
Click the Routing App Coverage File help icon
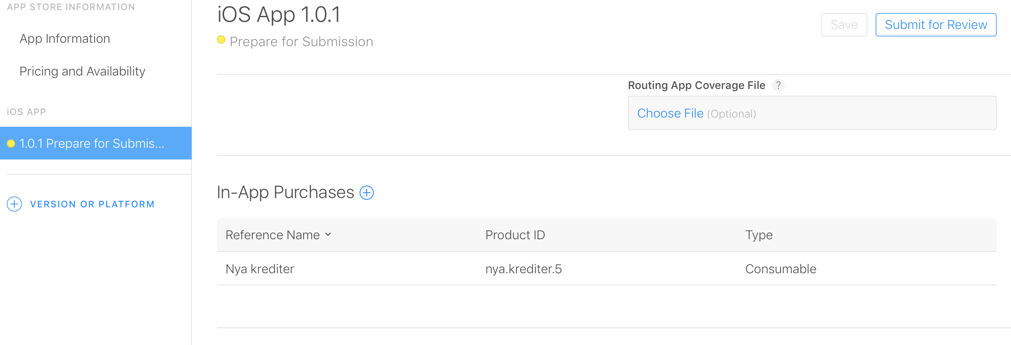tap(778, 85)
